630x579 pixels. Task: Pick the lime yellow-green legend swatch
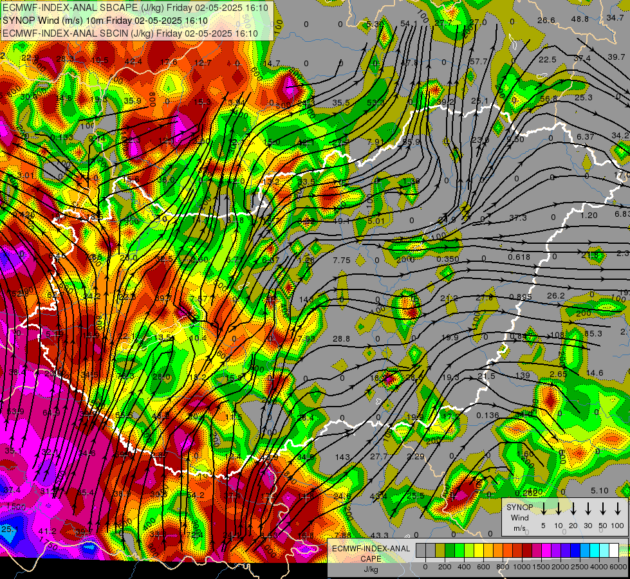pos(469,551)
